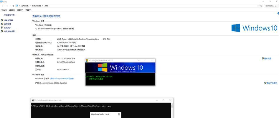The width and height of the screenshot is (279, 118).
Task: Click shield icon beside 设备管理器
Action: pyautogui.click(x=2, y=20)
